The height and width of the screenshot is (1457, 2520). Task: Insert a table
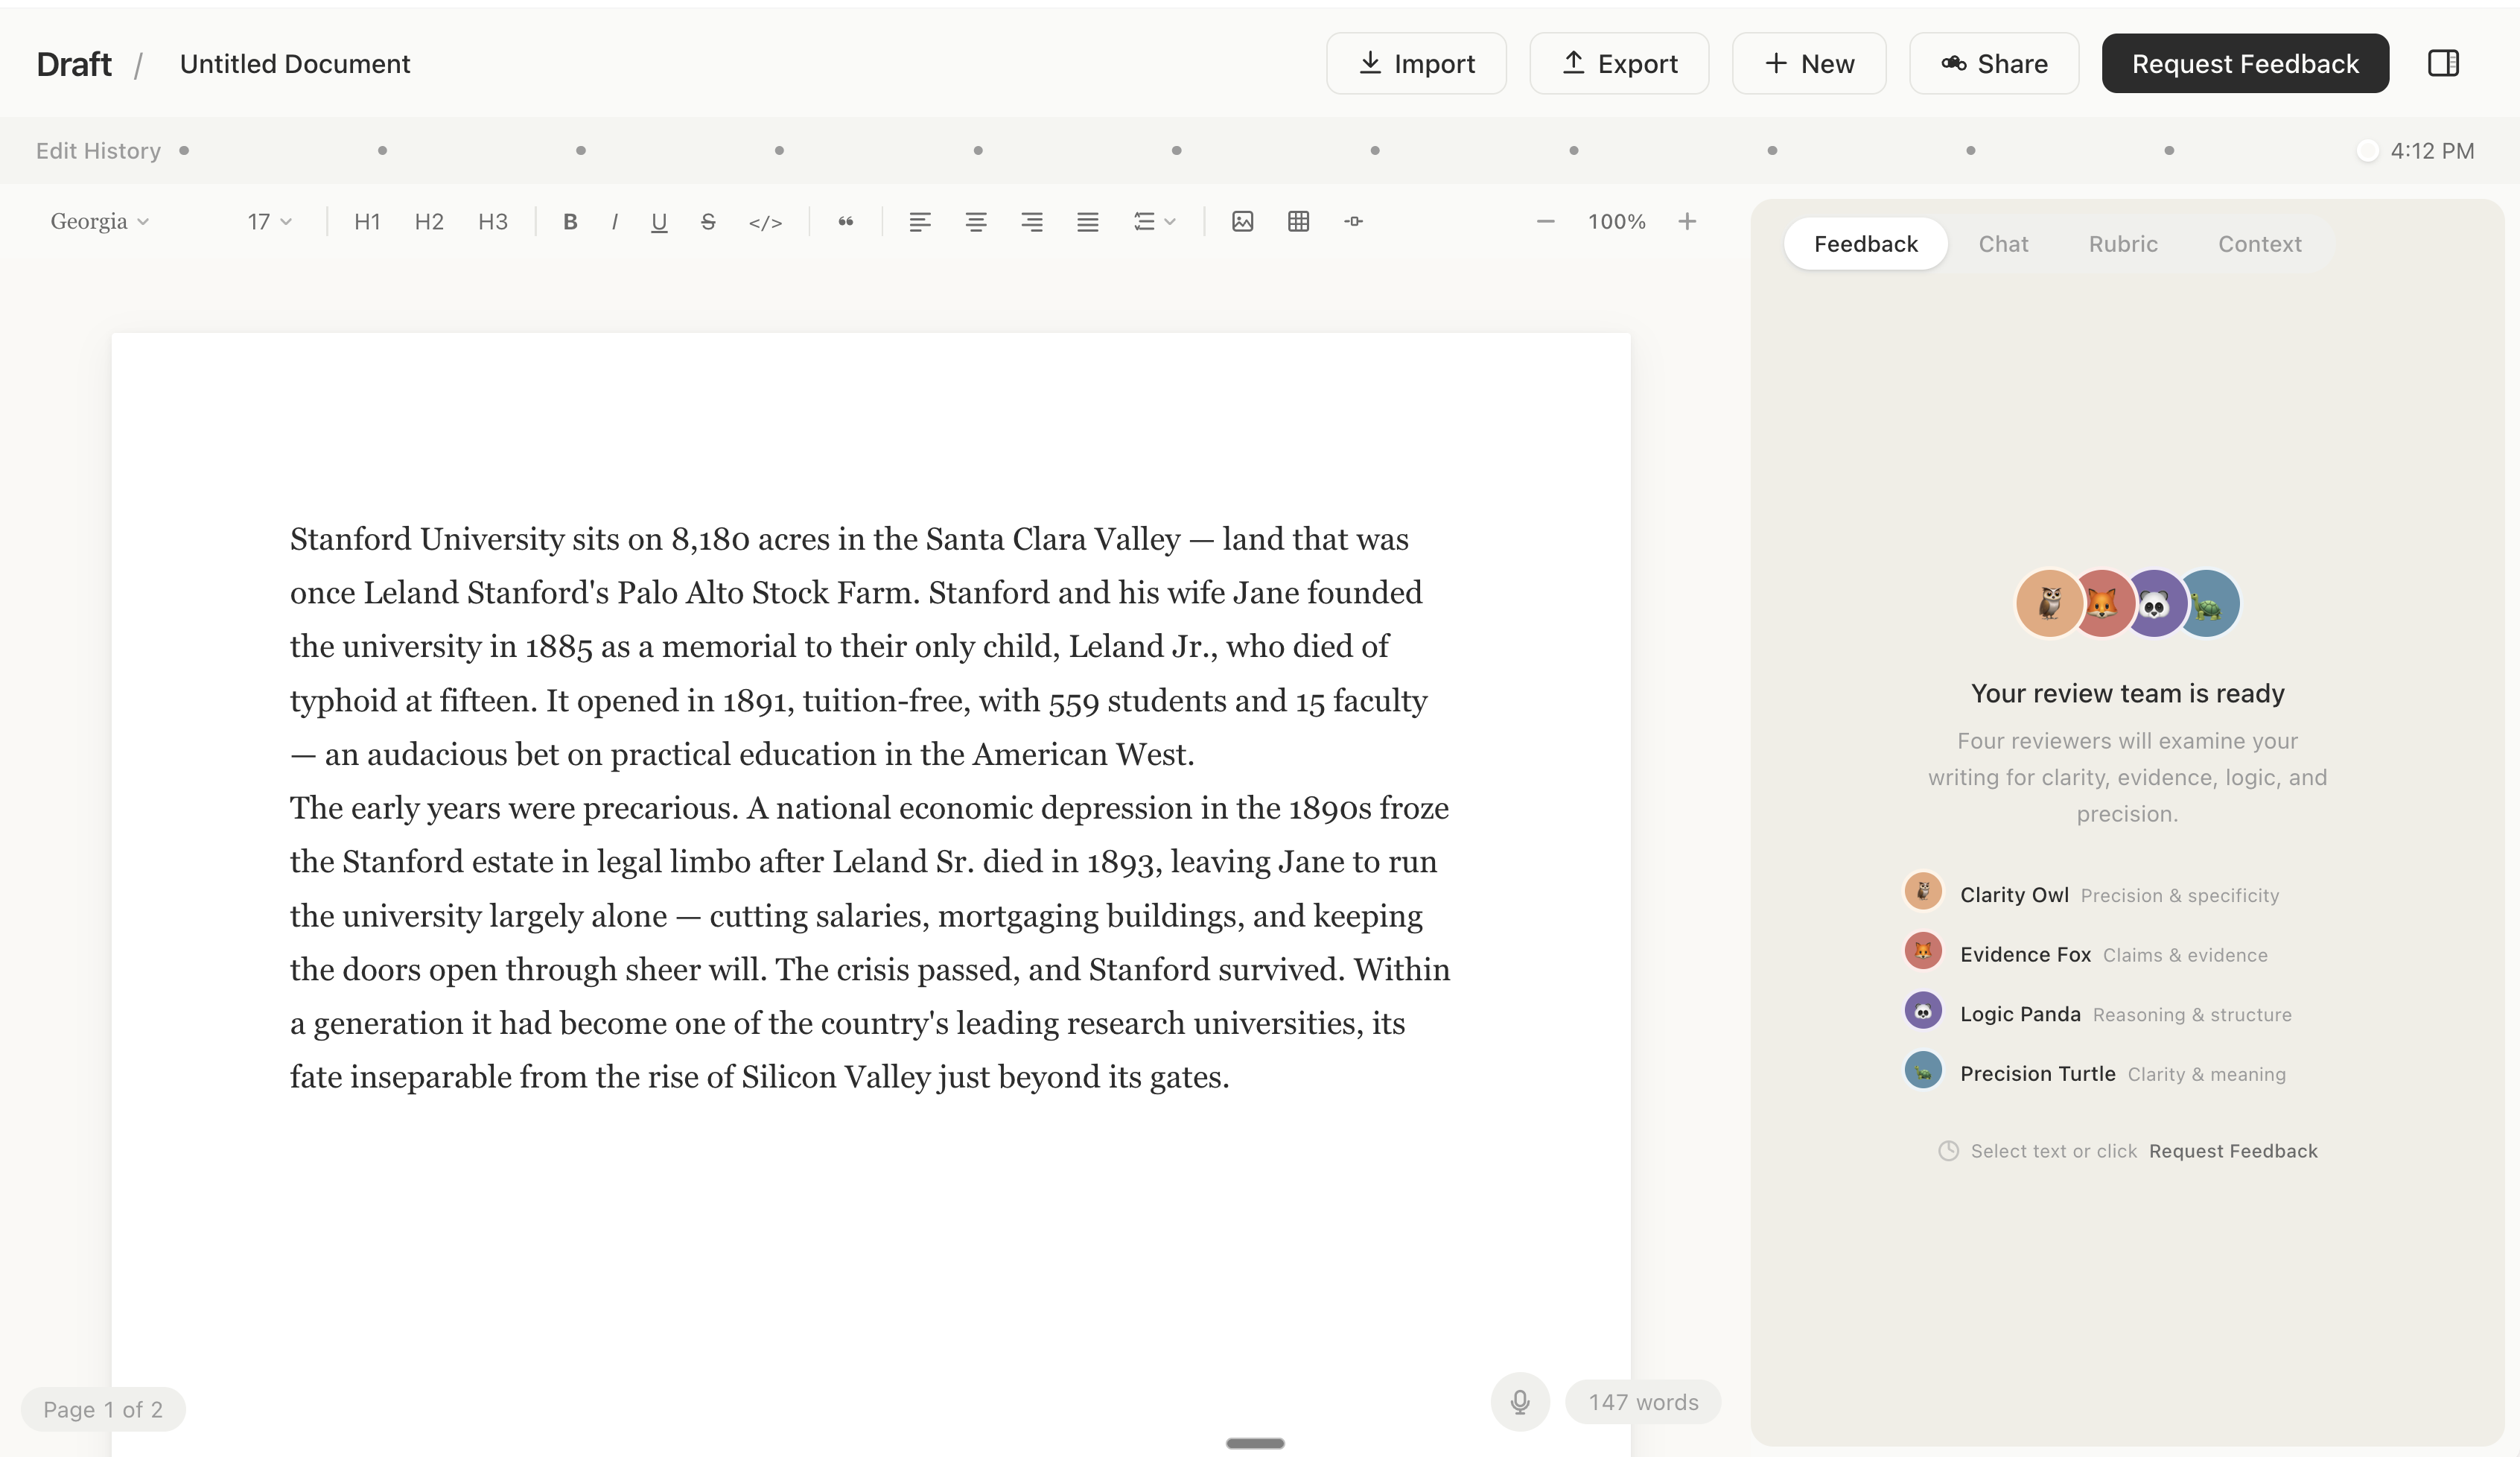pyautogui.click(x=1298, y=222)
